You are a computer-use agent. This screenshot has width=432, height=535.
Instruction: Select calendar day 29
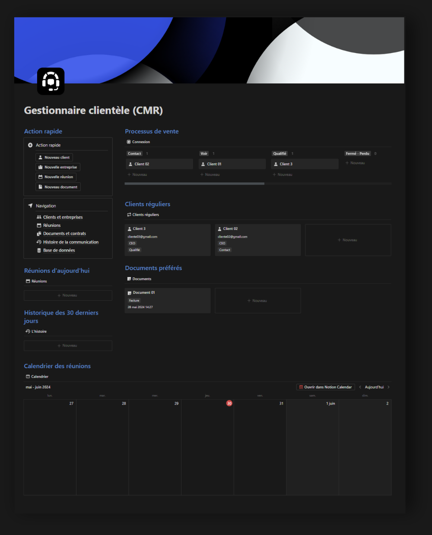coord(155,447)
